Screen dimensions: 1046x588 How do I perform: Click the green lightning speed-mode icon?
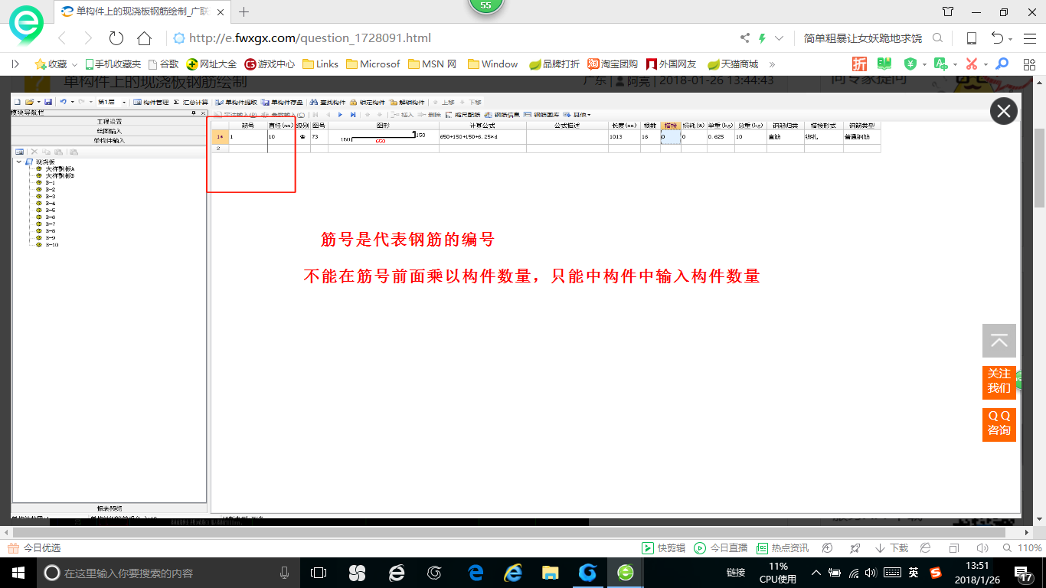(762, 38)
